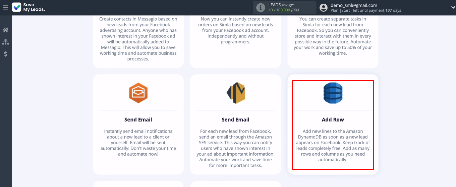The image size is (456, 187).
Task: Click demo_sml@gmail.com account email
Action: (x=354, y=5)
